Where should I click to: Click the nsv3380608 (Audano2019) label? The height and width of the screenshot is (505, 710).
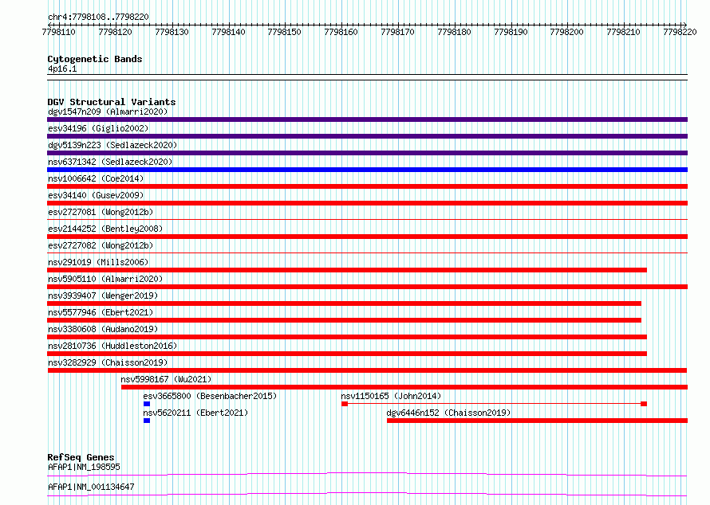[103, 329]
